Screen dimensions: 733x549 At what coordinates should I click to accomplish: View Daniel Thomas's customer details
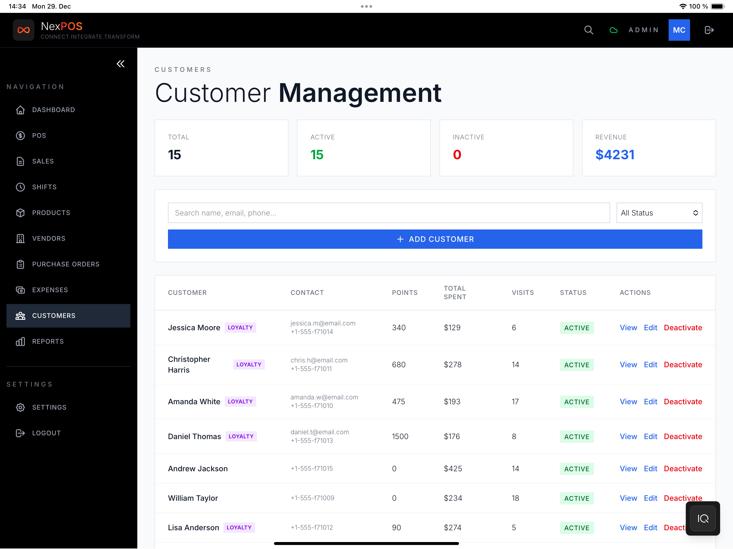point(628,436)
